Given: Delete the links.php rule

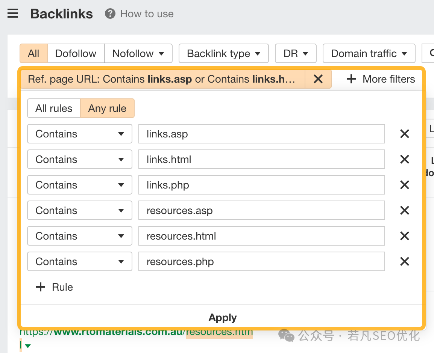Looking at the screenshot, I should point(404,185).
